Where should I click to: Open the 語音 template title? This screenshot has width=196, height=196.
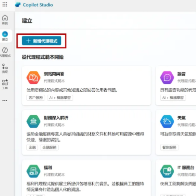(182, 74)
